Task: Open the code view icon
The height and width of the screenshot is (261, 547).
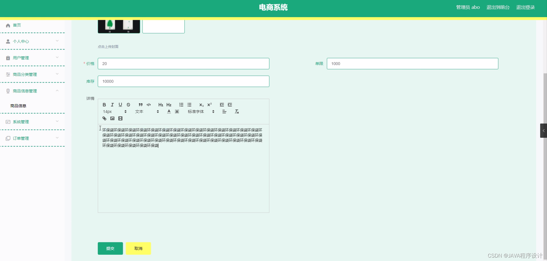Action: (149, 105)
